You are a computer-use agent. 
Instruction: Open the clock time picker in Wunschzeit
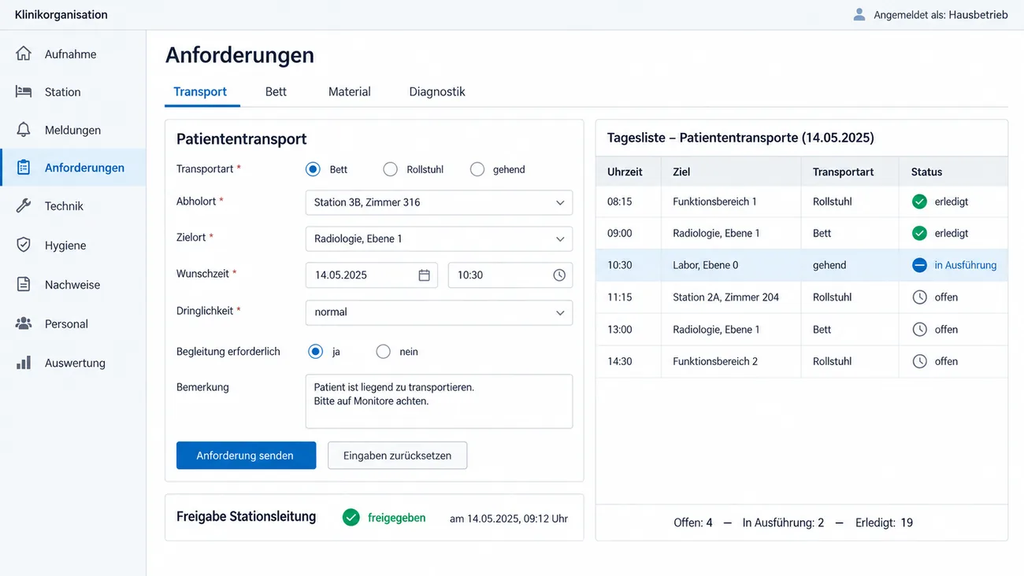[x=559, y=275]
